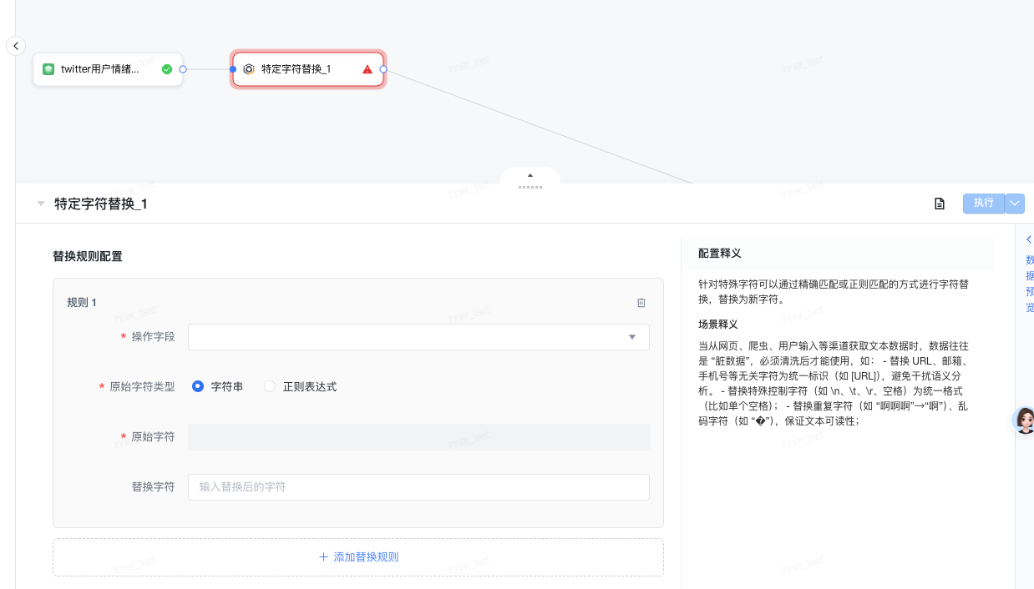This screenshot has width=1034, height=589.
Task: Delete 规则 1 with trash icon
Action: click(x=641, y=303)
